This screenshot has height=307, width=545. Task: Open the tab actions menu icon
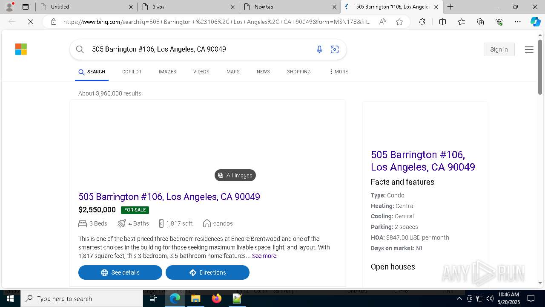(26, 7)
